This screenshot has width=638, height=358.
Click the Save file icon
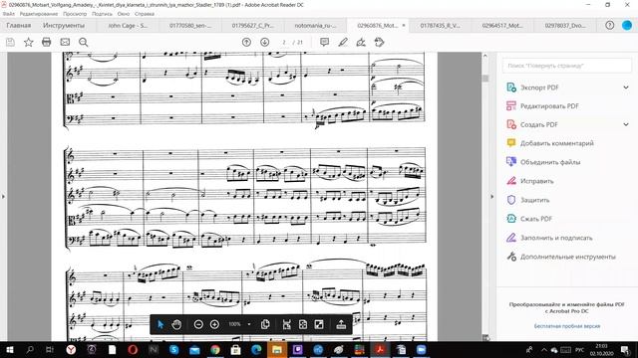(10, 42)
